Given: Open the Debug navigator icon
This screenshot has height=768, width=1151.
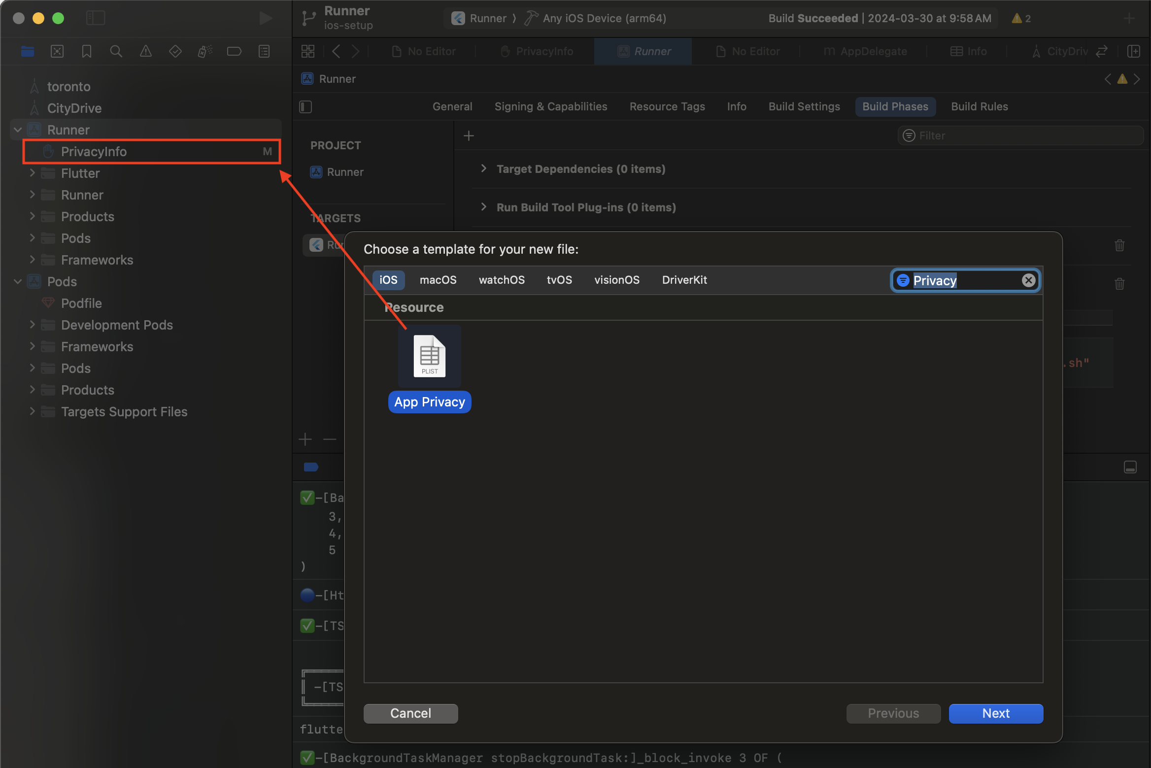Looking at the screenshot, I should coord(205,51).
